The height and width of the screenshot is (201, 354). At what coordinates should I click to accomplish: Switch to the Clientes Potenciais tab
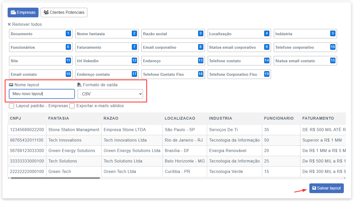pyautogui.click(x=64, y=12)
